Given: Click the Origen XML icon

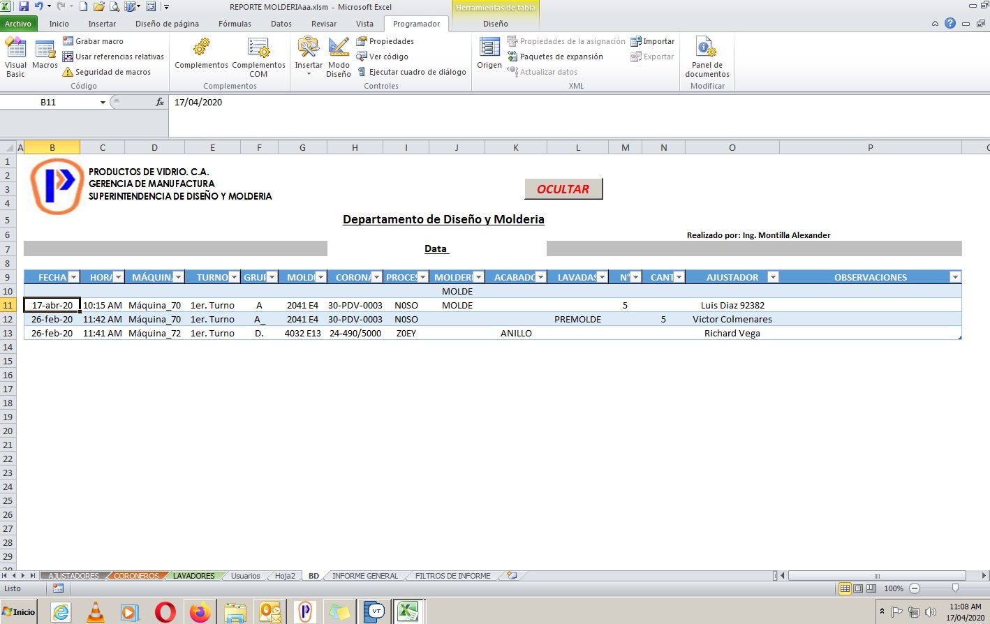Looking at the screenshot, I should tap(489, 53).
